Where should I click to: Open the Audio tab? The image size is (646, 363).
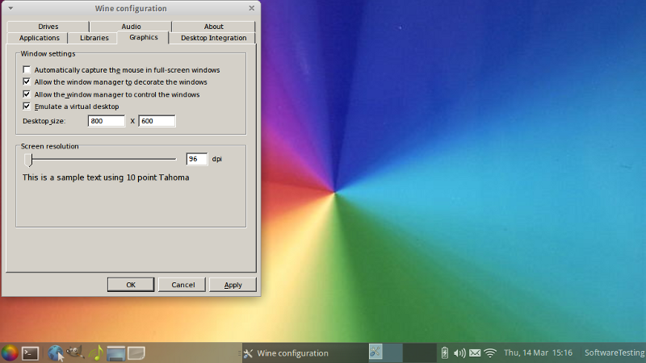pos(131,27)
